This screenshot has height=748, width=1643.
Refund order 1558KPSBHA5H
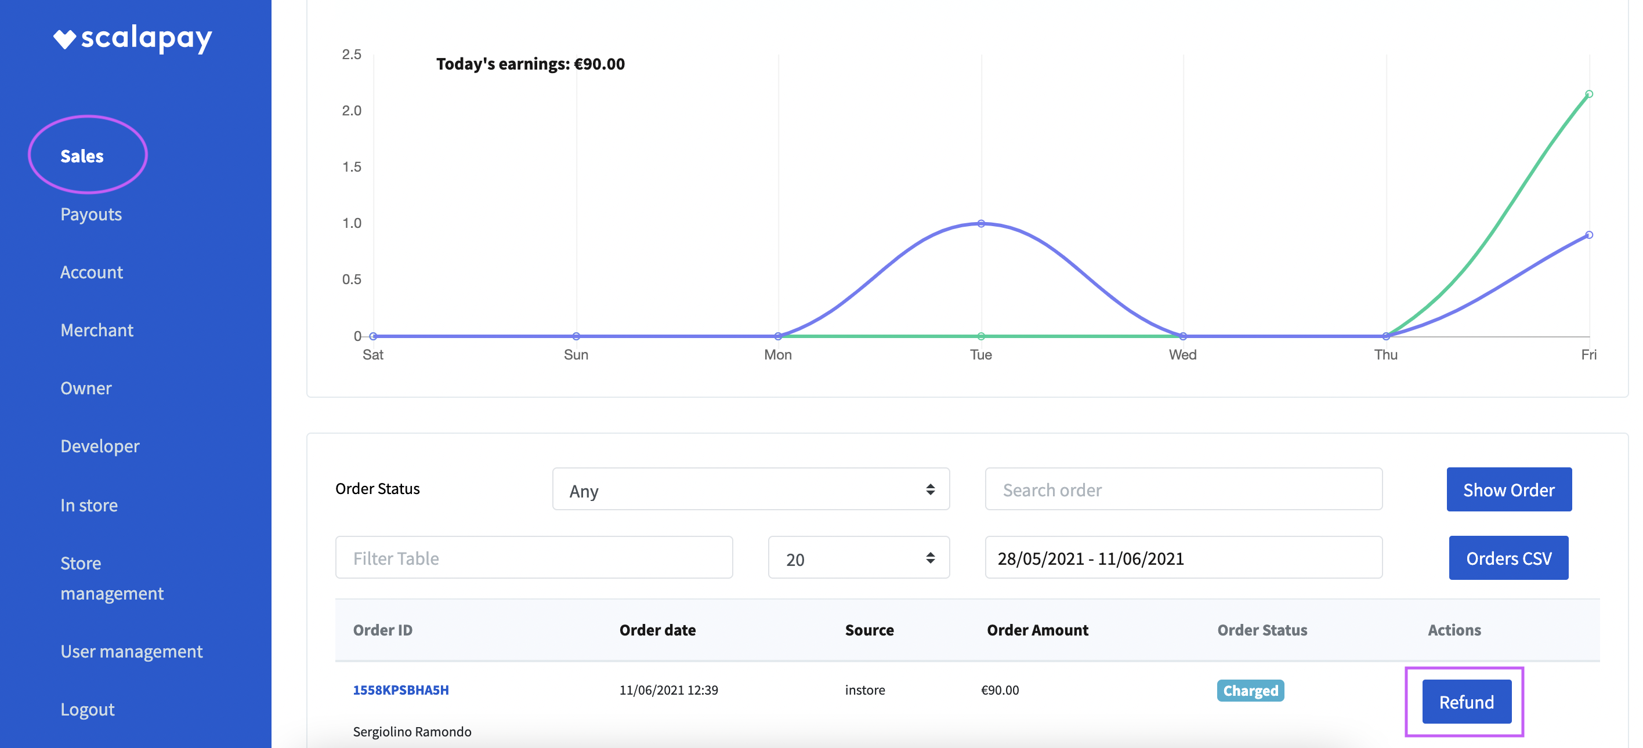(1465, 702)
